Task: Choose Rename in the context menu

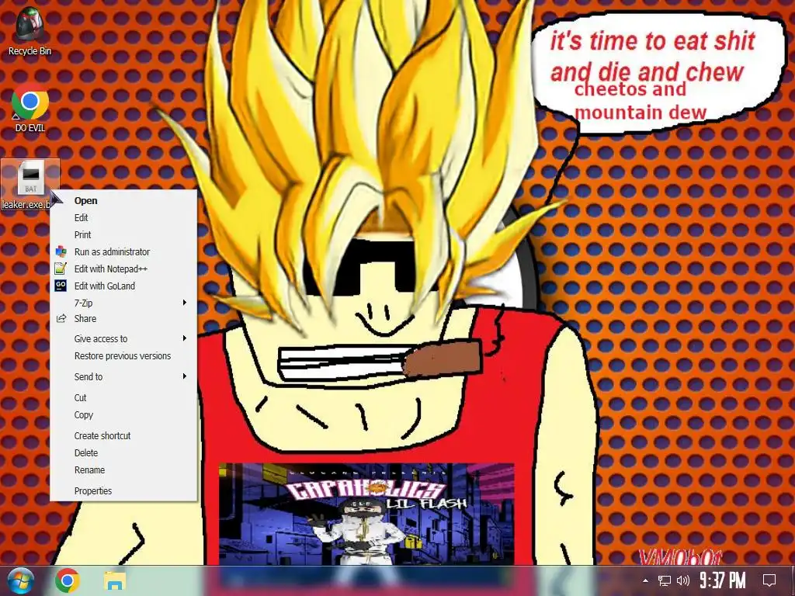Action: tap(123, 470)
